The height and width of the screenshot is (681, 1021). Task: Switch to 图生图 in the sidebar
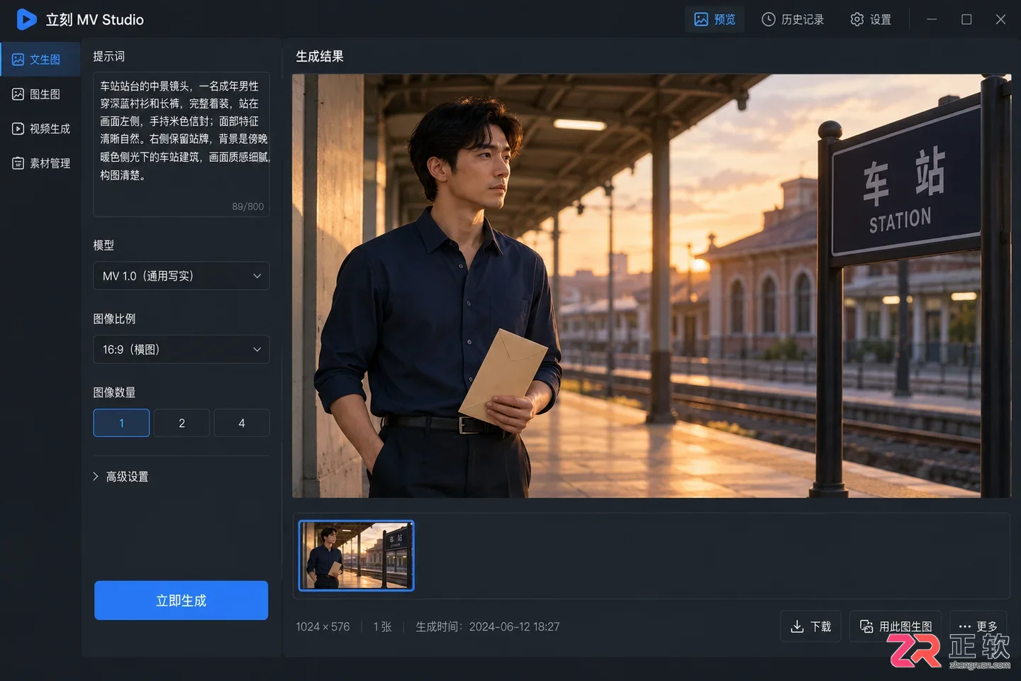point(40,94)
